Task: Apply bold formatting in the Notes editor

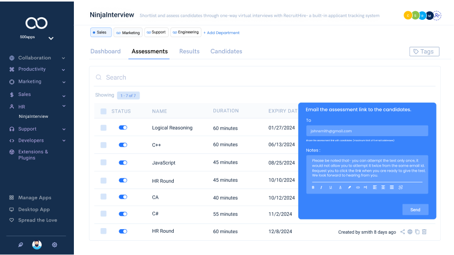Action: pos(313,187)
